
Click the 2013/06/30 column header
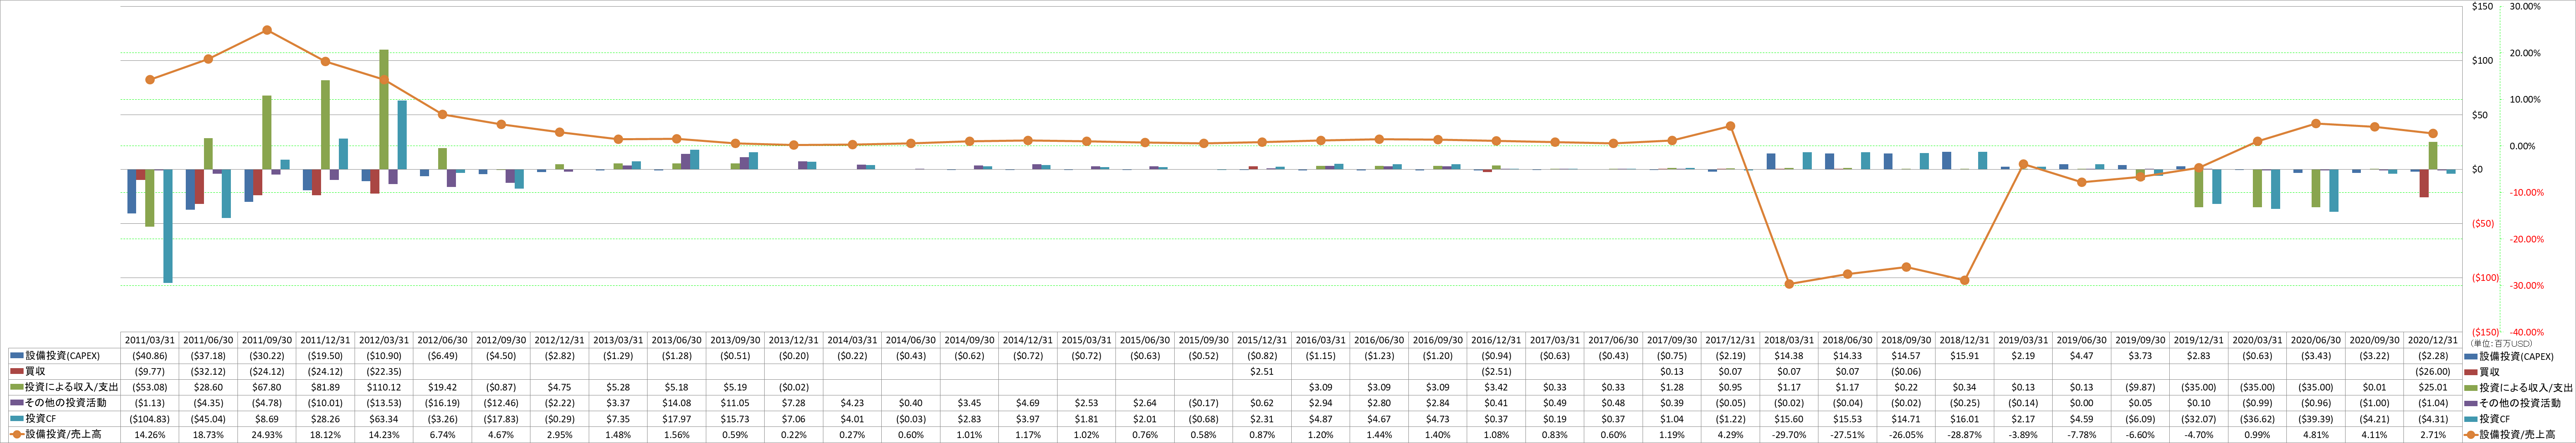(676, 340)
